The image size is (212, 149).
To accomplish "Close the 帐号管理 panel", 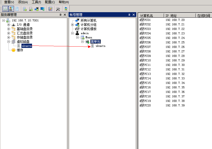I will coord(134,15).
